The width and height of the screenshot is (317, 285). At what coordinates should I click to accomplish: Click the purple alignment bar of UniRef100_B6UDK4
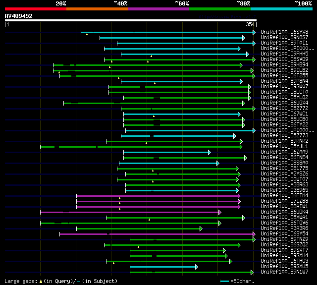[131, 212]
